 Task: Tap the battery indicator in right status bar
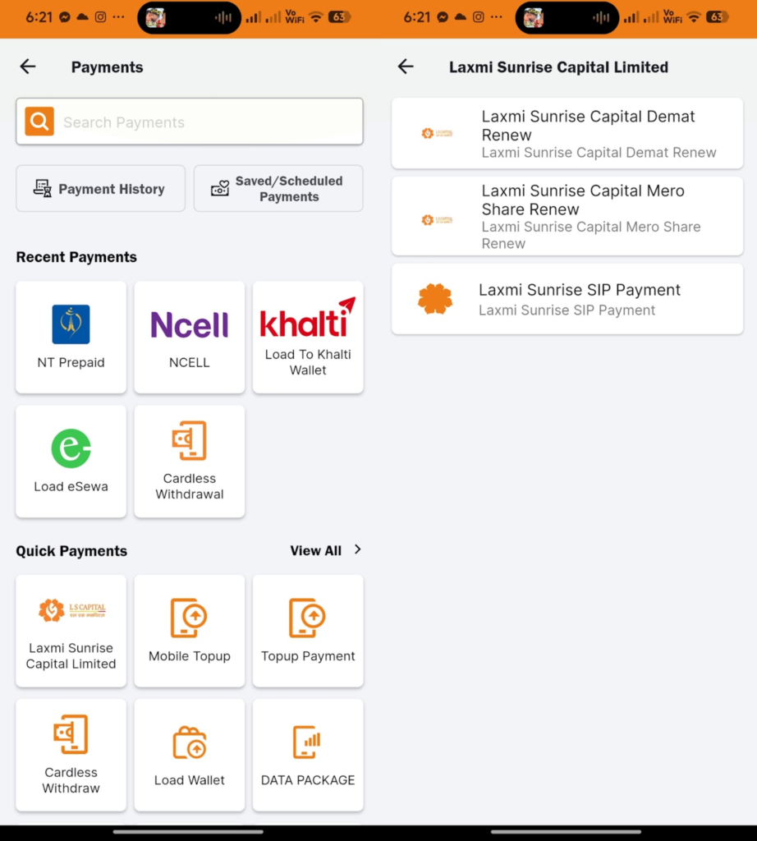tap(718, 17)
